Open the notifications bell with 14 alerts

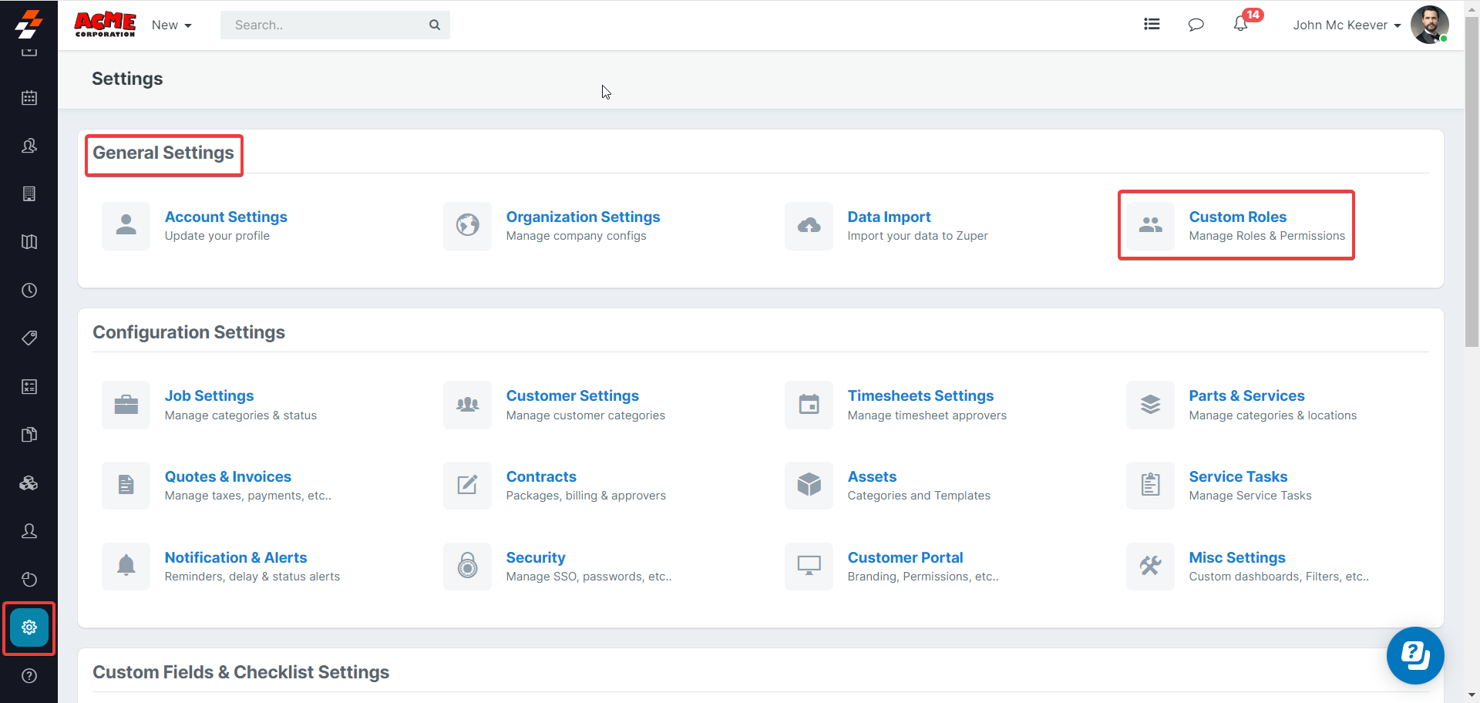[1240, 24]
